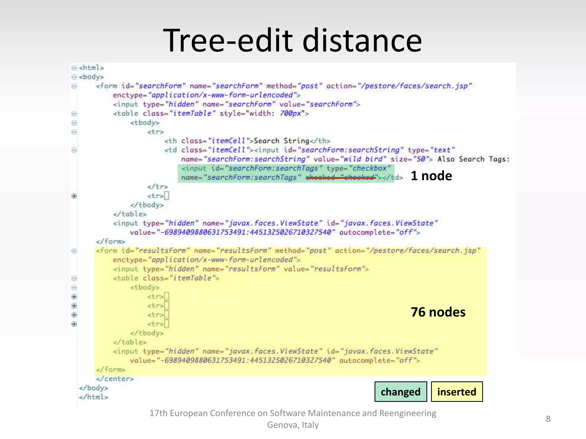The image size is (586, 439).
Task: Collapse the td class itemCell node
Action: tap(74, 150)
